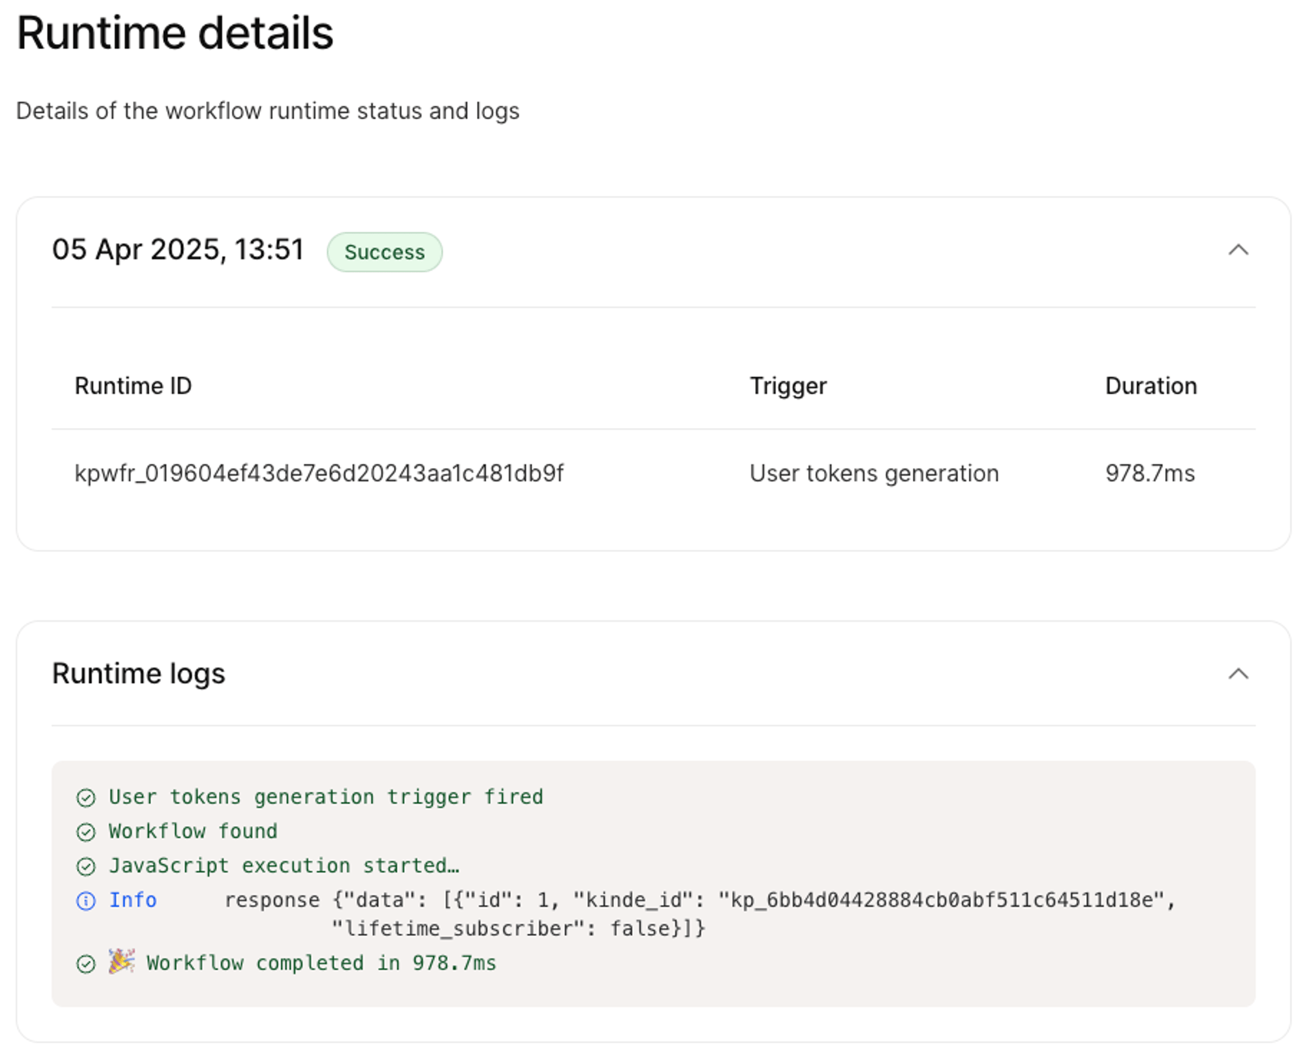Select the runtime ID kpwfr_019604ef value

(318, 473)
